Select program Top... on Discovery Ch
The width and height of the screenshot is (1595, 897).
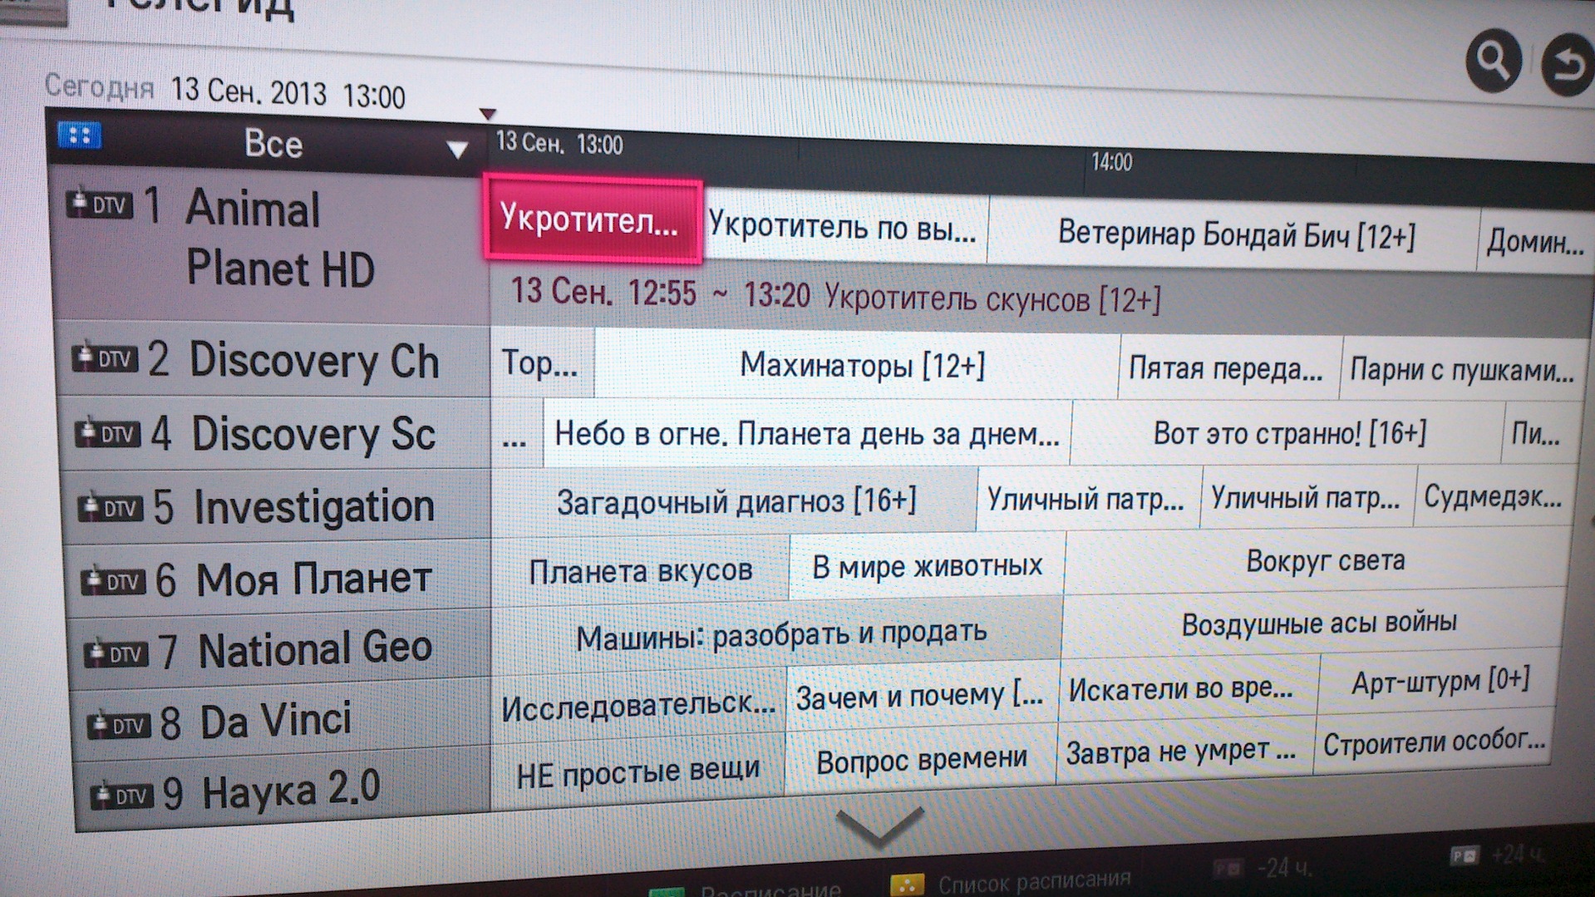point(541,363)
